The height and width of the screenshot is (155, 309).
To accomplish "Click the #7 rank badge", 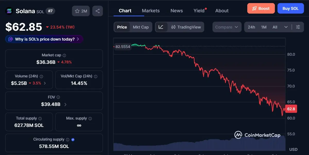I will point(50,11).
